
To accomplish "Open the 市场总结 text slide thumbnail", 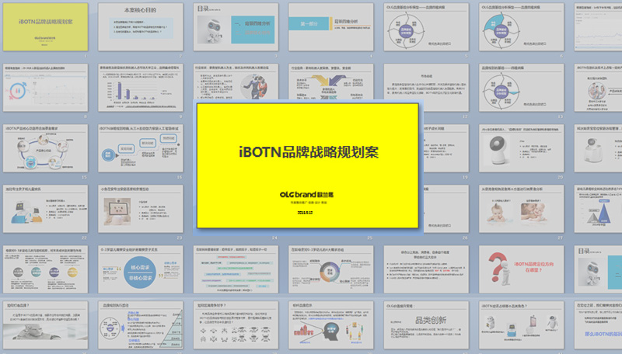I will pos(426,88).
